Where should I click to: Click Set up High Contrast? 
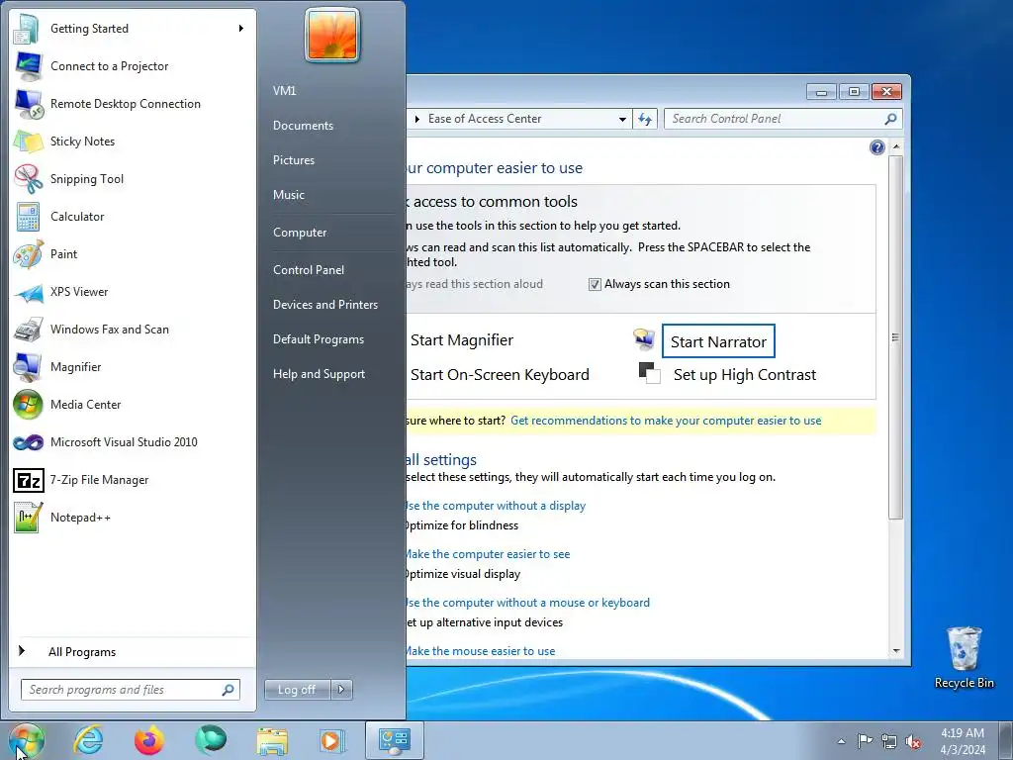pyautogui.click(x=745, y=375)
